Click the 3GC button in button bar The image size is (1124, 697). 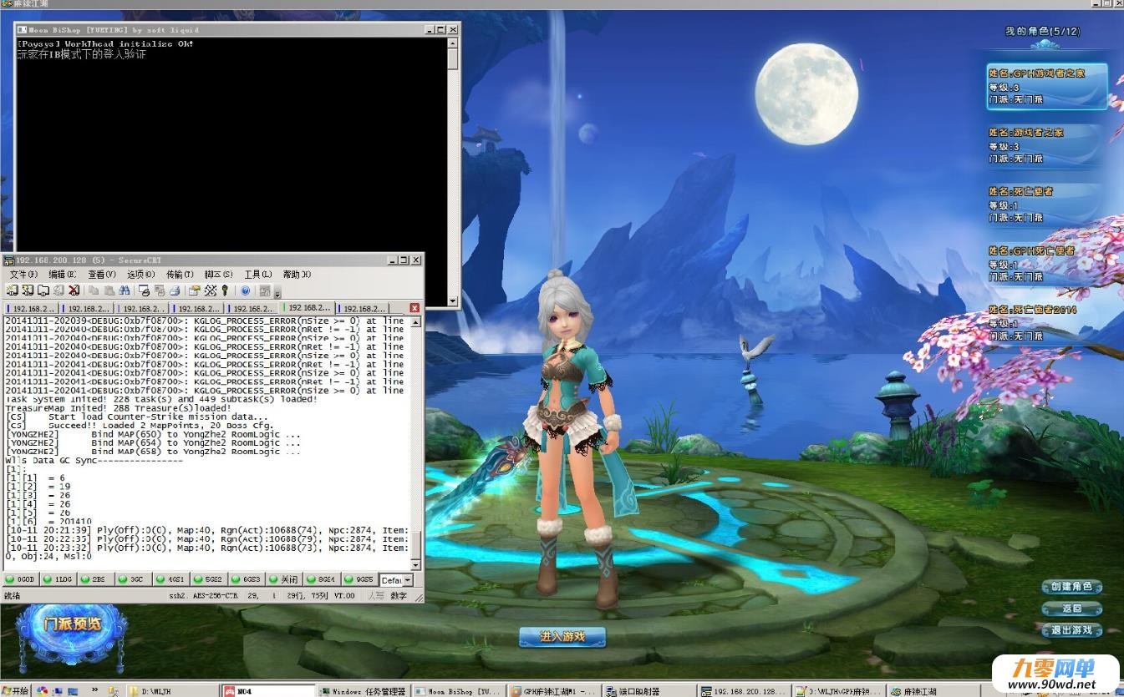point(134,579)
